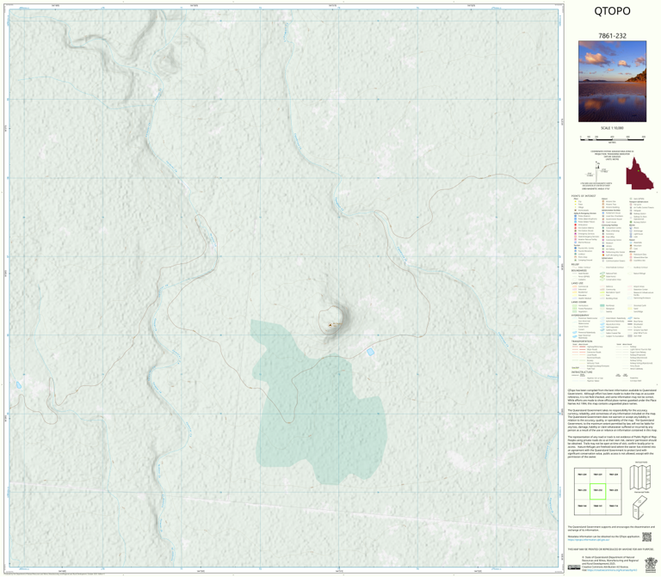661x577 pixels.
Task: Click the QTOPO map title
Action: click(x=612, y=11)
